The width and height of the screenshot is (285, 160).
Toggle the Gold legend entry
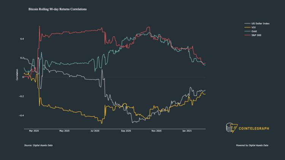click(x=251, y=31)
